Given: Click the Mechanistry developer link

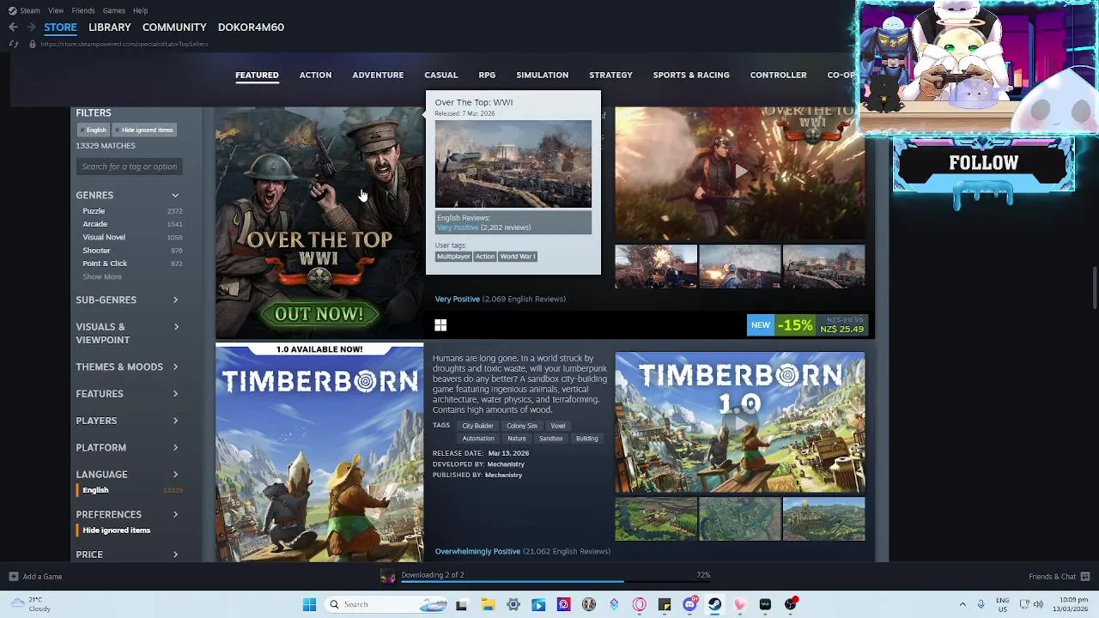Looking at the screenshot, I should pyautogui.click(x=506, y=464).
